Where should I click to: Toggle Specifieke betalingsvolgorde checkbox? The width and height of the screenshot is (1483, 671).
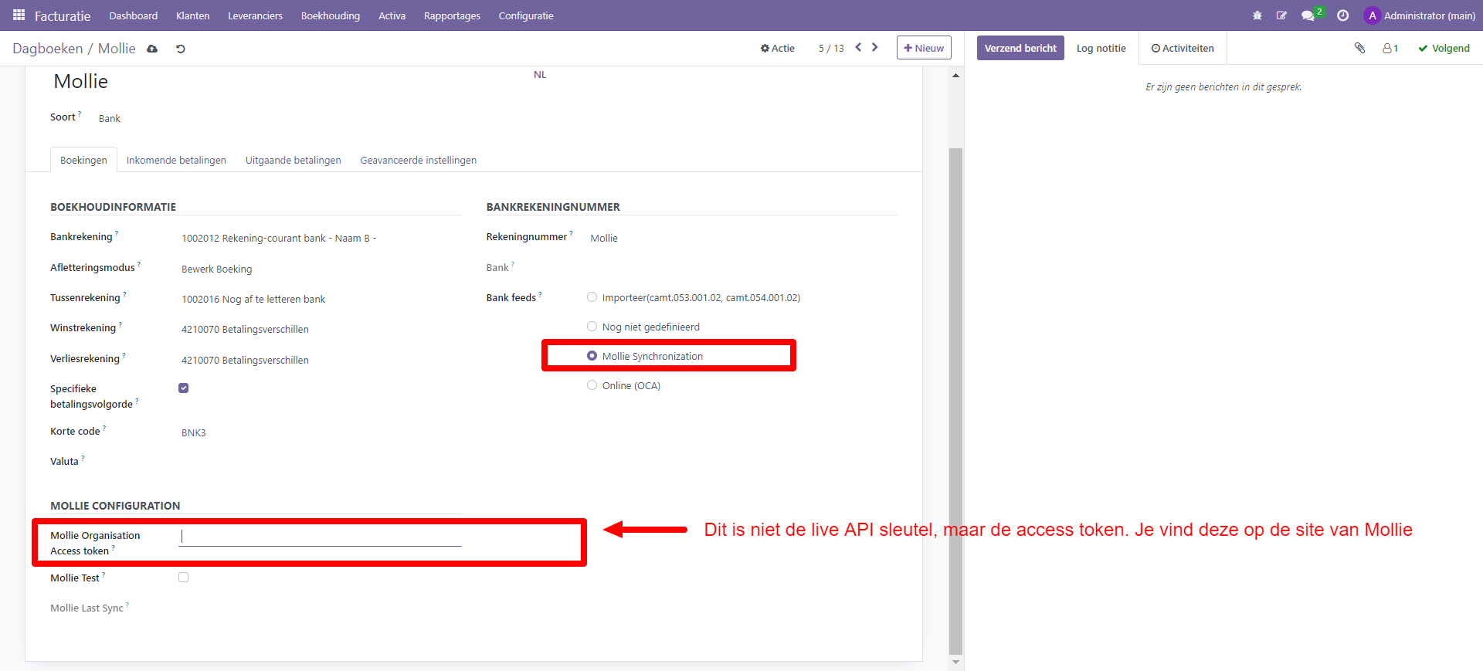183,388
